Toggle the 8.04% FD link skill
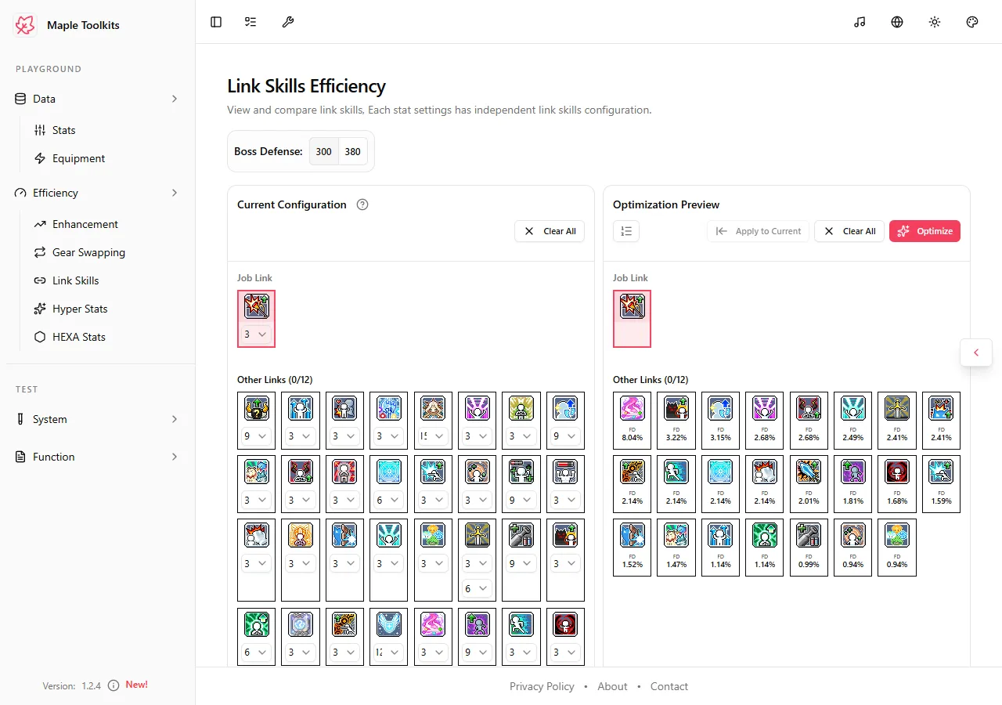 click(632, 421)
